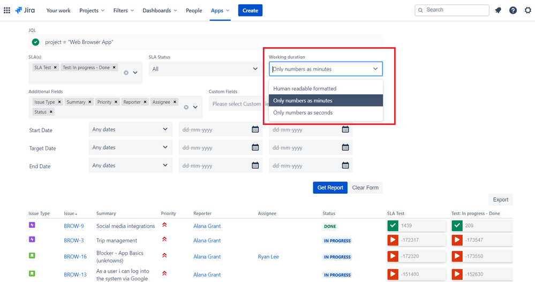Open the Filters menu

124,11
